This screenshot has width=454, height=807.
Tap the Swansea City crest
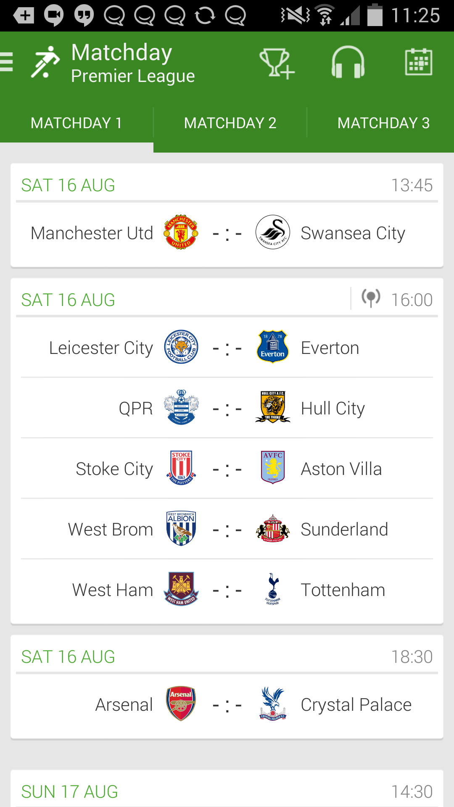(x=273, y=232)
